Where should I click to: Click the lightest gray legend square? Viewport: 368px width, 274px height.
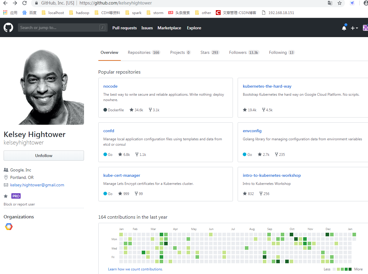[334, 269]
